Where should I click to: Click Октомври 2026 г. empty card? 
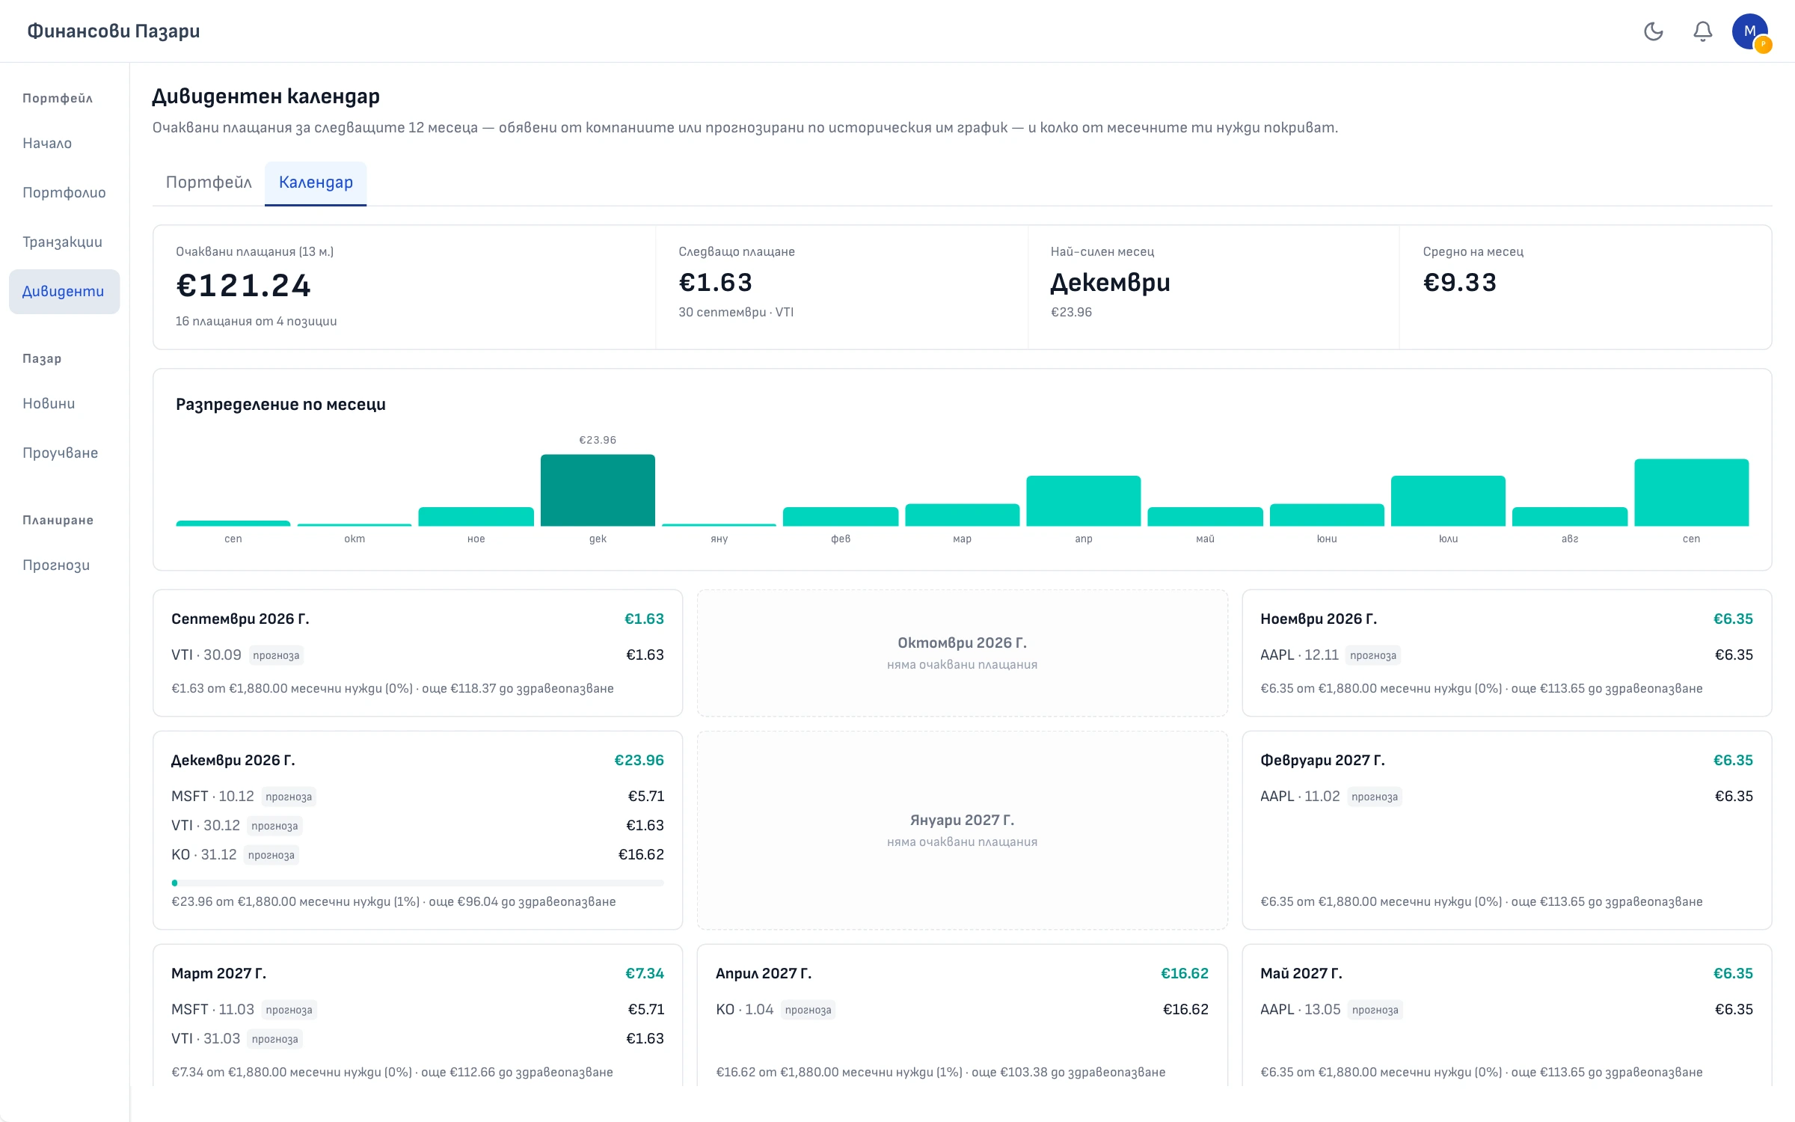pyautogui.click(x=962, y=653)
